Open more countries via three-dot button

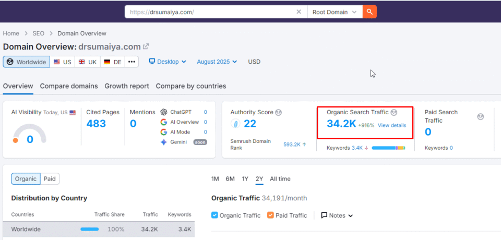click(x=132, y=62)
